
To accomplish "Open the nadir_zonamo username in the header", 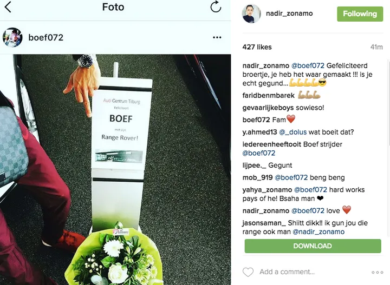I will (x=289, y=14).
